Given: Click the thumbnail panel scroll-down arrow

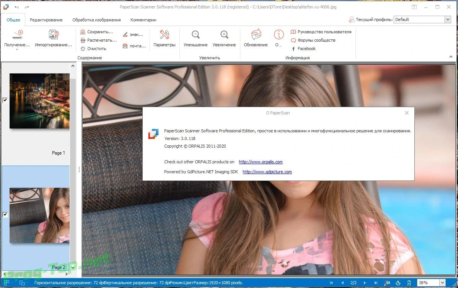Looking at the screenshot, I should pyautogui.click(x=73, y=267).
